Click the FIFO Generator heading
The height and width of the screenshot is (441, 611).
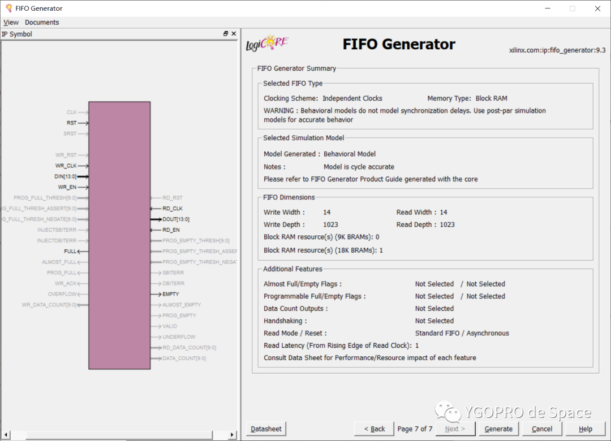click(x=399, y=44)
